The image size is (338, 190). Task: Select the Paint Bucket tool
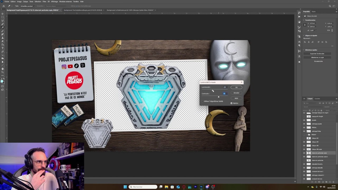3,45
